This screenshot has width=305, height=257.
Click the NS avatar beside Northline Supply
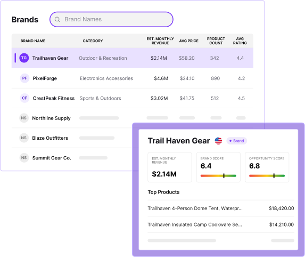click(24, 118)
